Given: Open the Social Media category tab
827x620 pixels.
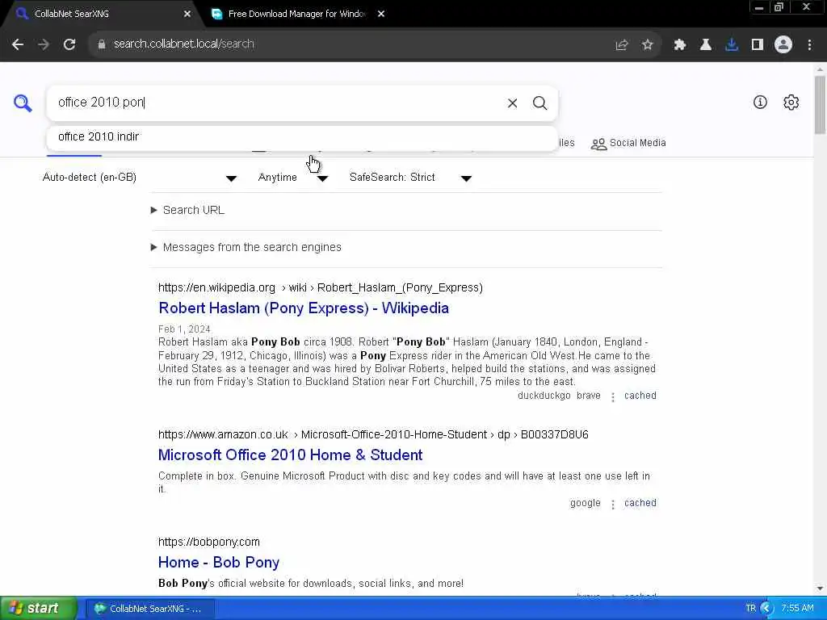Looking at the screenshot, I should tap(628, 144).
